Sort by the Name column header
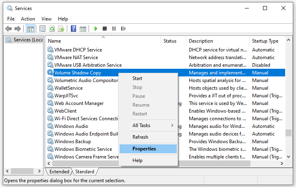 (103, 41)
